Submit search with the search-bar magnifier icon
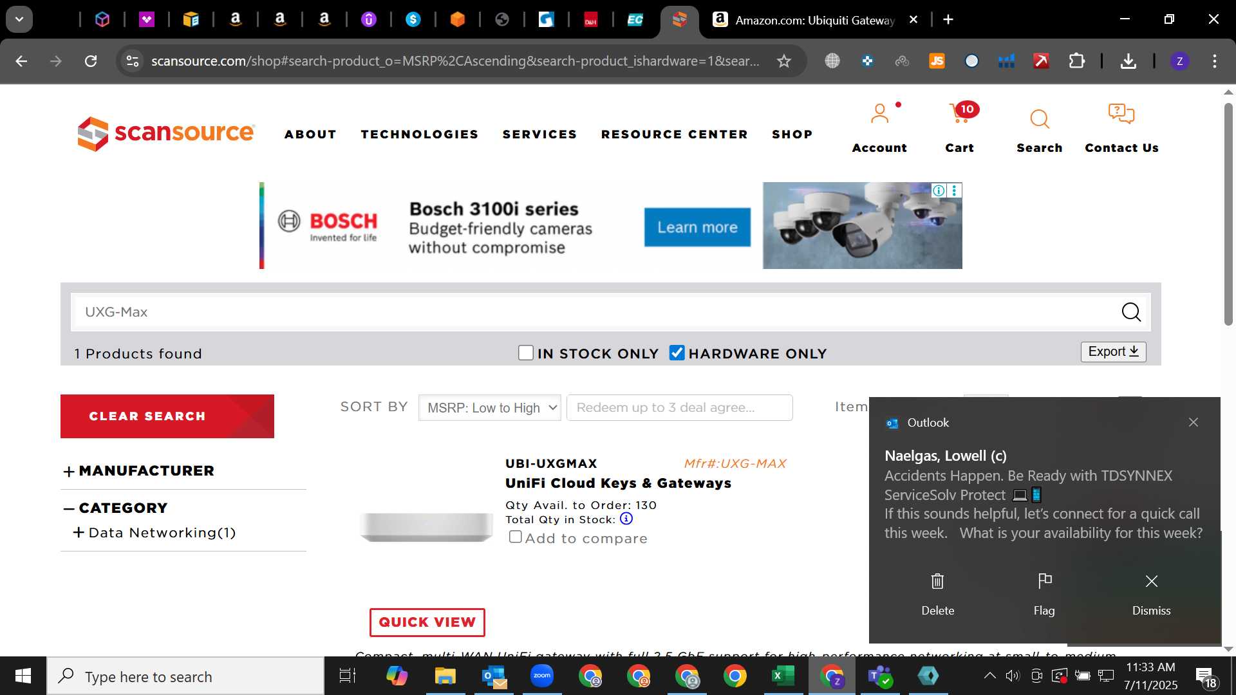The image size is (1236, 695). [1131, 312]
